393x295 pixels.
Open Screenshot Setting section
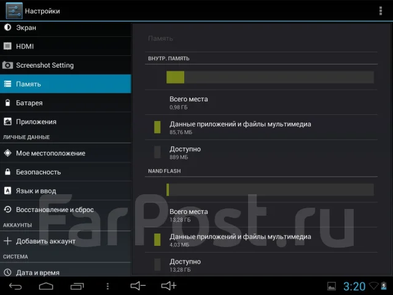click(x=66, y=65)
